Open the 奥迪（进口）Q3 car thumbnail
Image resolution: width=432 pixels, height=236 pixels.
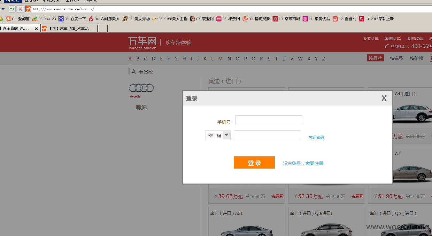[326, 230]
